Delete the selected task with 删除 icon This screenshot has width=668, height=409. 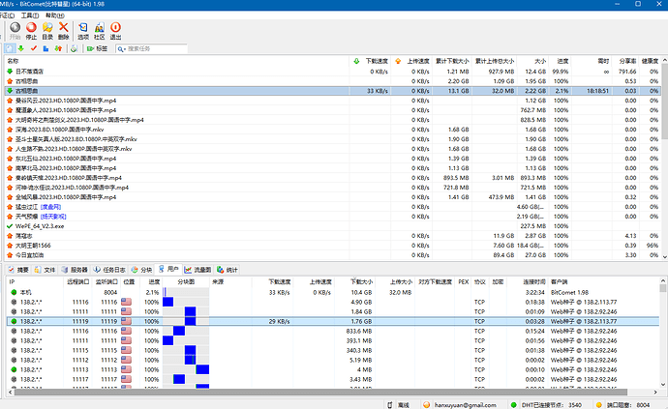(x=64, y=31)
